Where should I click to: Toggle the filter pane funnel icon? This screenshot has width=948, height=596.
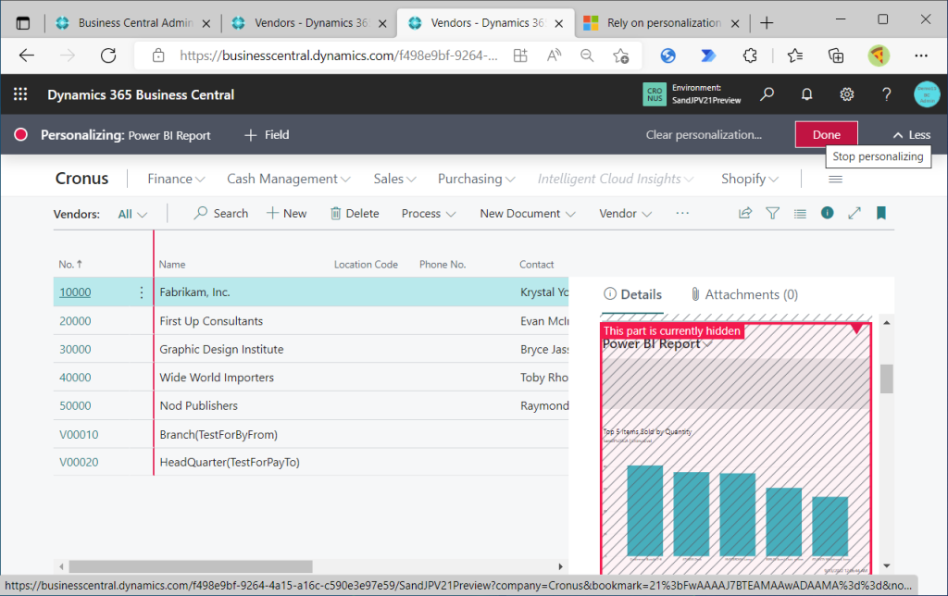(772, 213)
